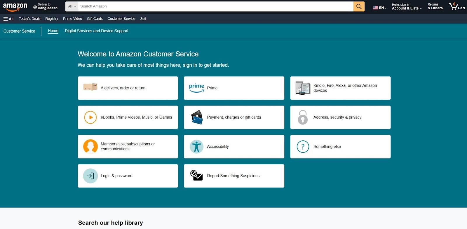
Task: Click the Customer Service teal header label
Action: pyautogui.click(x=19, y=31)
